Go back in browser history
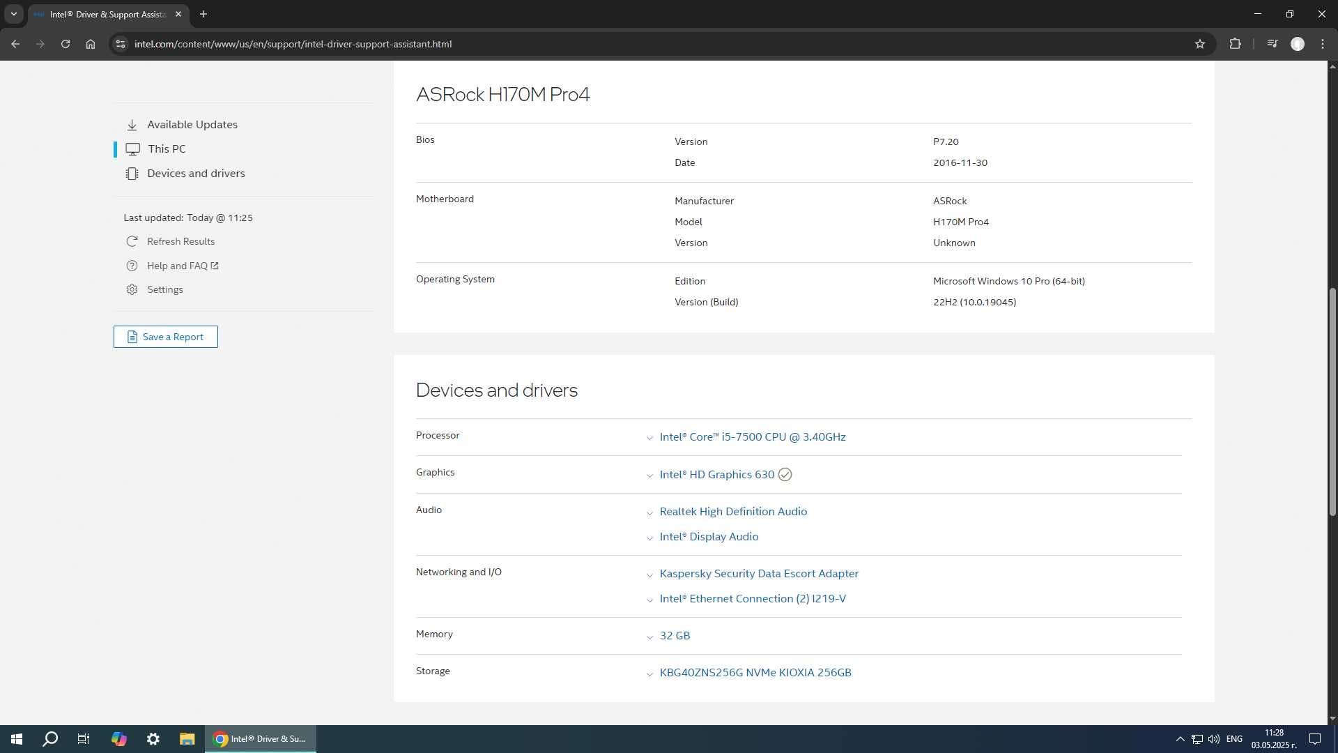The width and height of the screenshot is (1338, 753). 15,44
